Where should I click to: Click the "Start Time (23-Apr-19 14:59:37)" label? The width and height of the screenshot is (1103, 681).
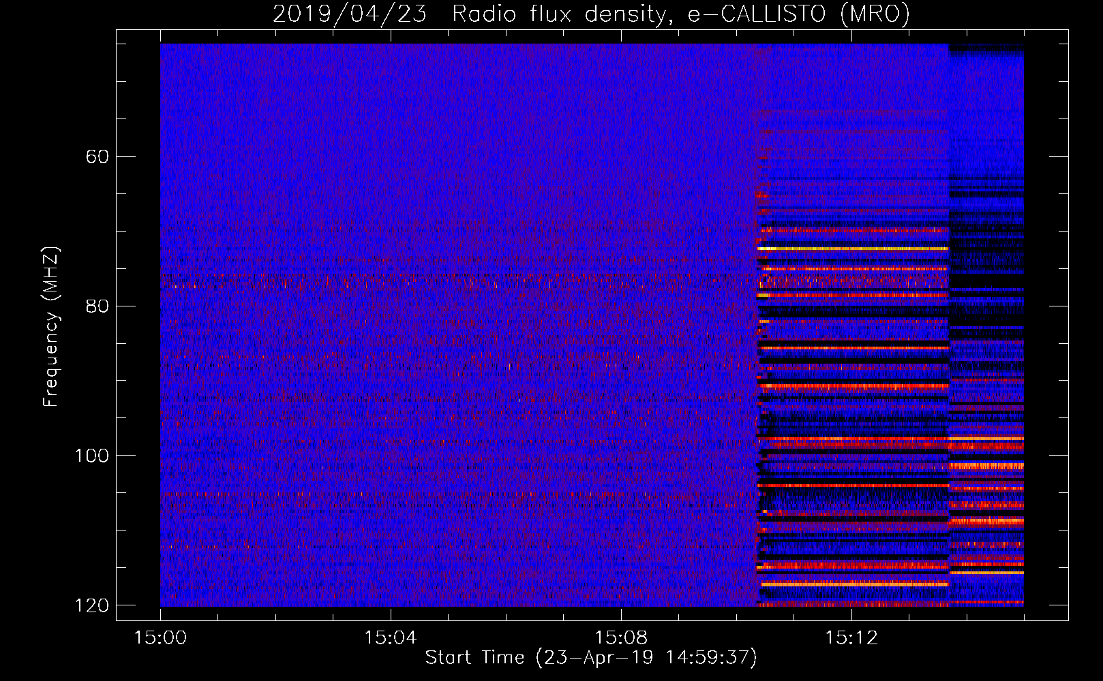(x=591, y=658)
